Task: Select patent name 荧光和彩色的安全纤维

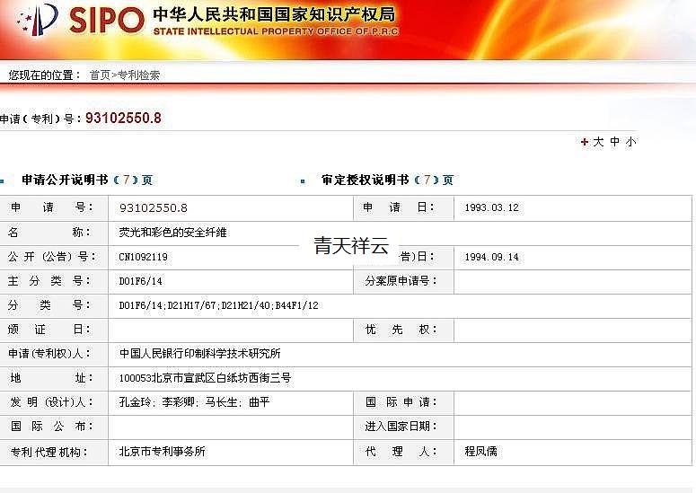Action: pos(173,233)
